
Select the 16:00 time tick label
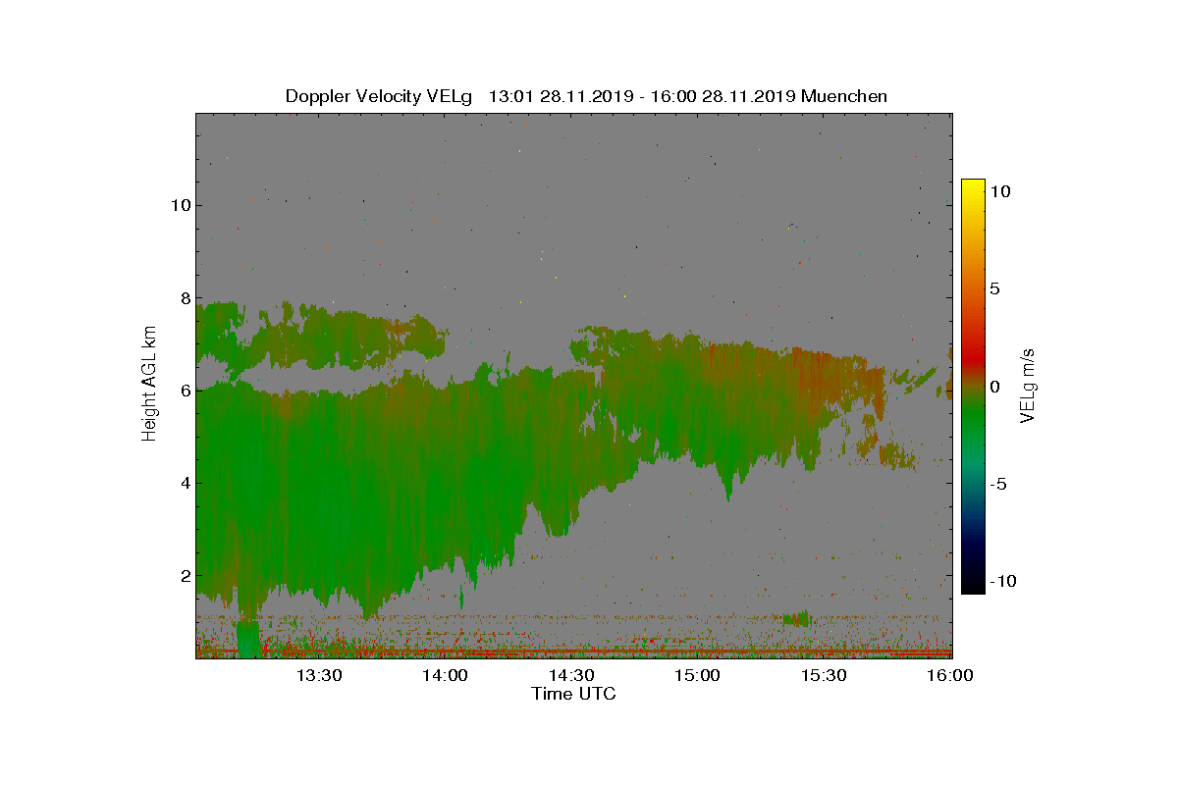pyautogui.click(x=949, y=675)
